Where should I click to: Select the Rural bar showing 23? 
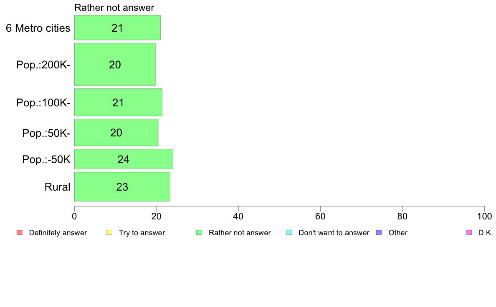point(122,186)
